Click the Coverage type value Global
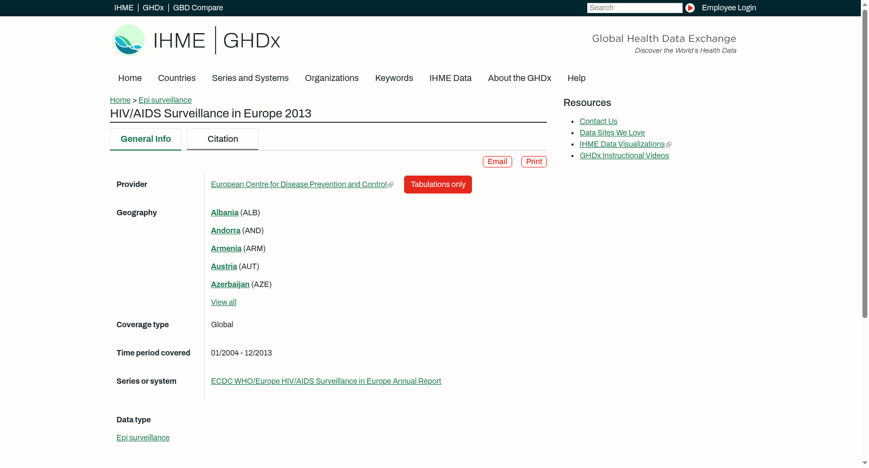This screenshot has height=468, width=869. pos(222,325)
